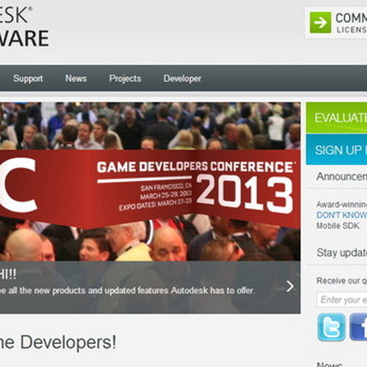The width and height of the screenshot is (367, 367).
Task: Click the banner caption about new Autodesk products
Action: [128, 291]
